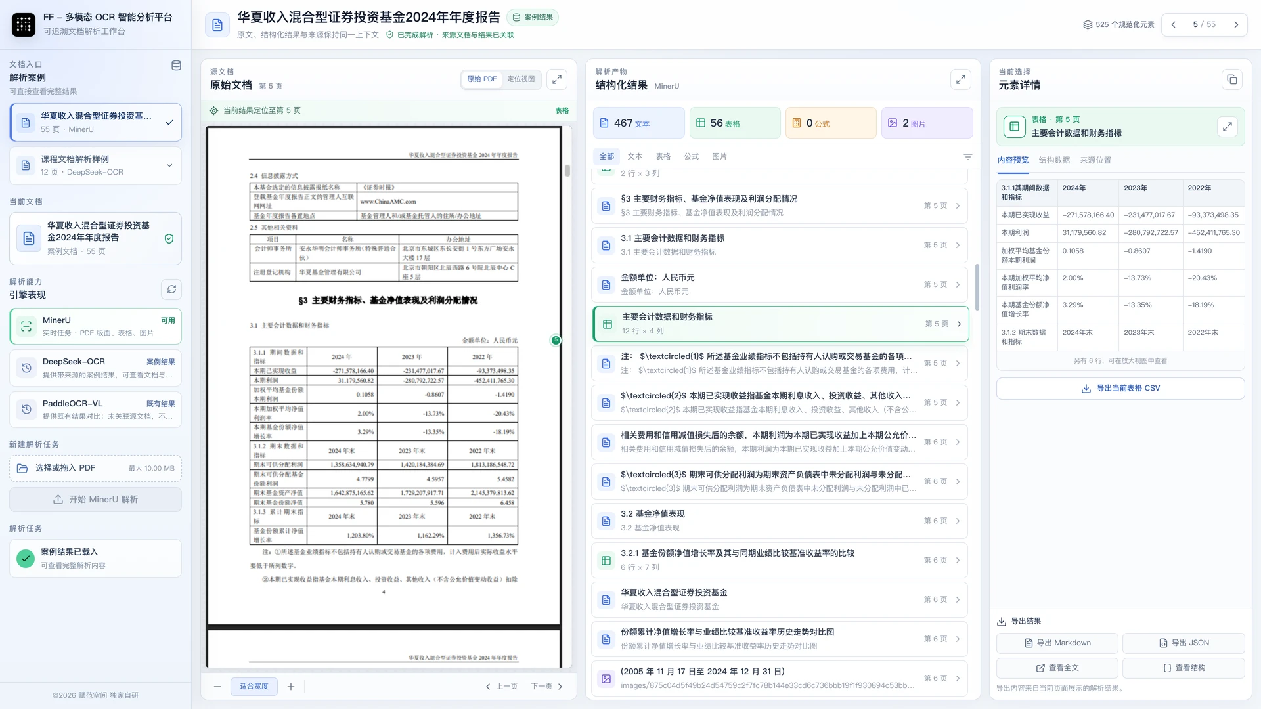Click 导出当前表格 CSV button
The image size is (1261, 709).
1120,389
